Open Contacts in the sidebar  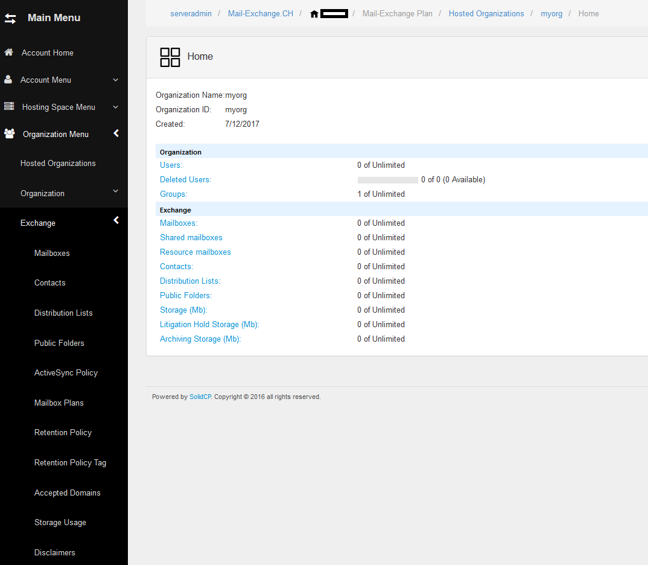point(50,282)
